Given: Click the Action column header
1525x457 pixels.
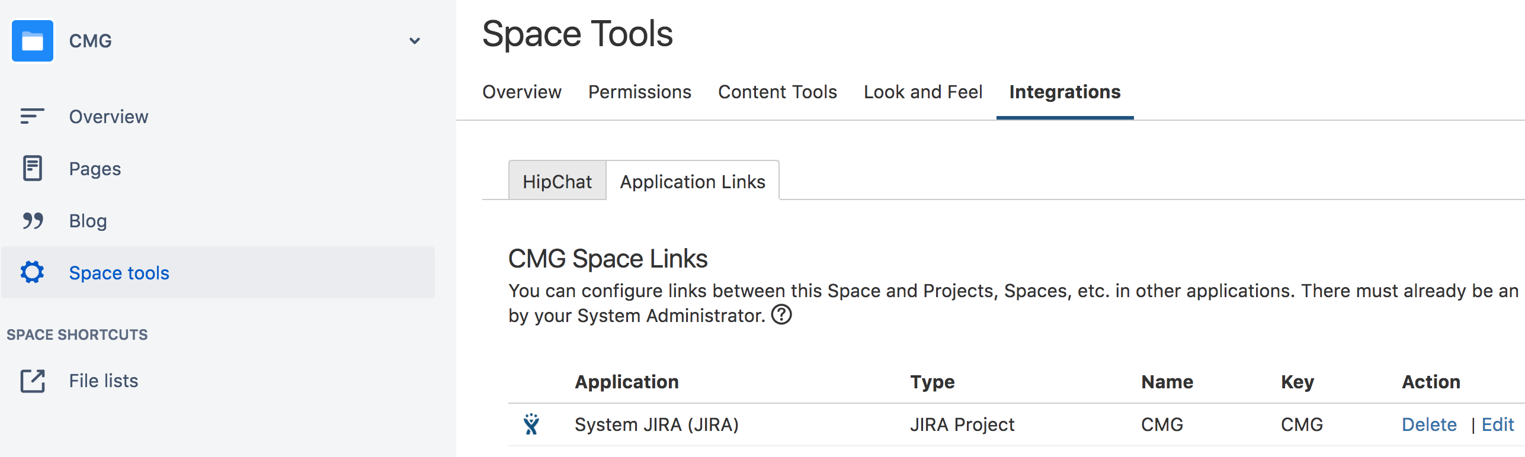Looking at the screenshot, I should [1431, 382].
